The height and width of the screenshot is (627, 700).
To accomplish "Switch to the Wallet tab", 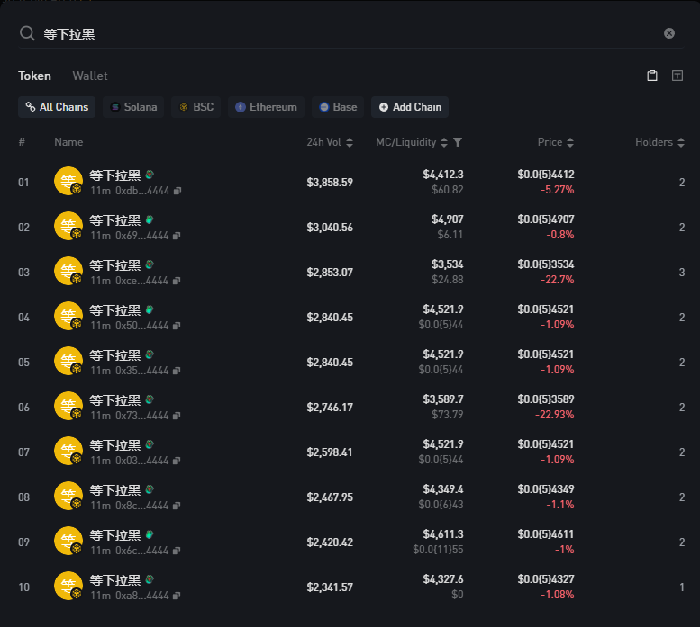I will [90, 76].
